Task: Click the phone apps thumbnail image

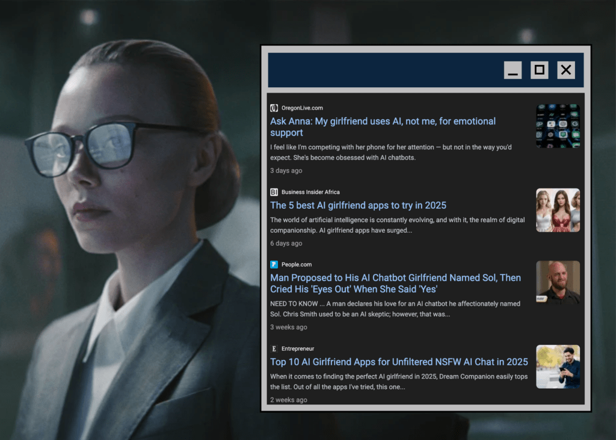Action: click(x=558, y=126)
